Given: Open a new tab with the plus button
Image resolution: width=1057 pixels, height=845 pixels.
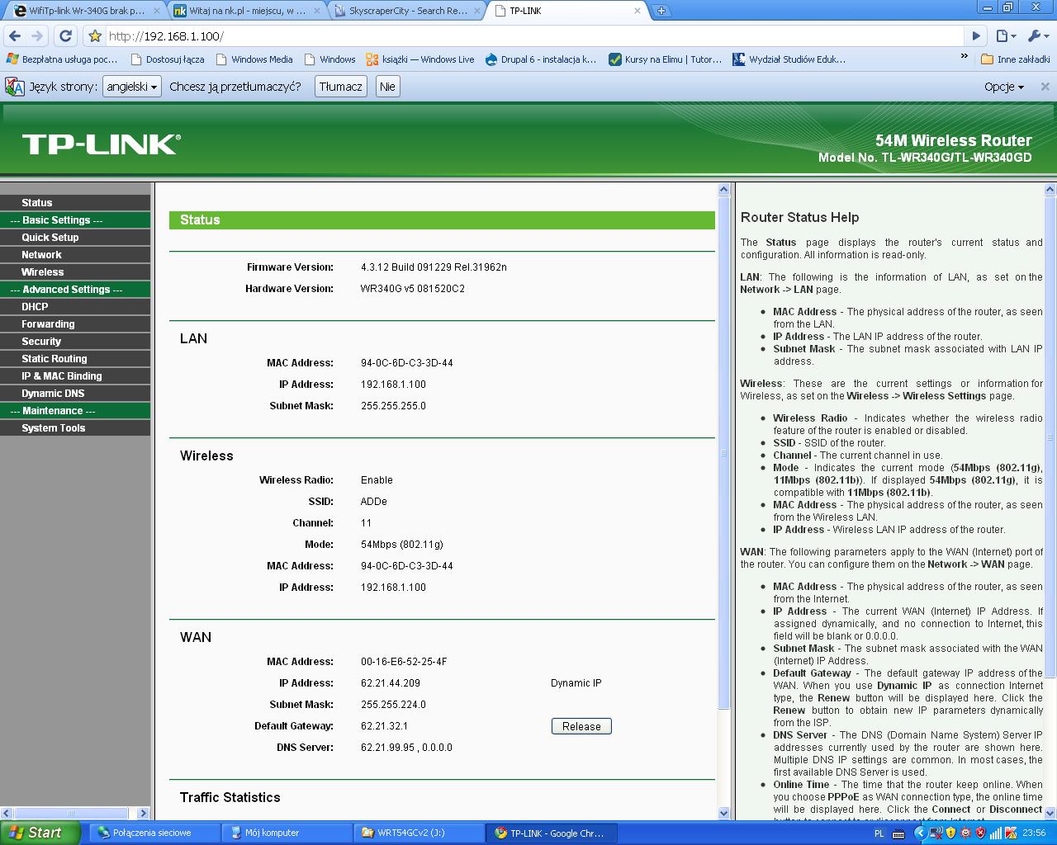Looking at the screenshot, I should pos(661,11).
